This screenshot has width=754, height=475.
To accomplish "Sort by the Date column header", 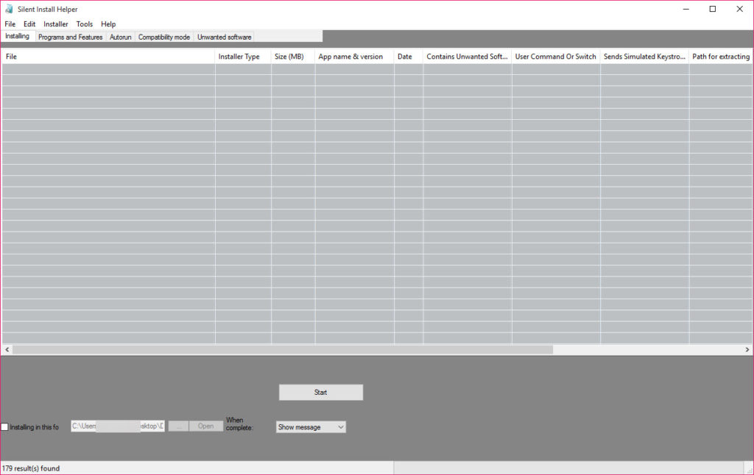I will (408, 57).
